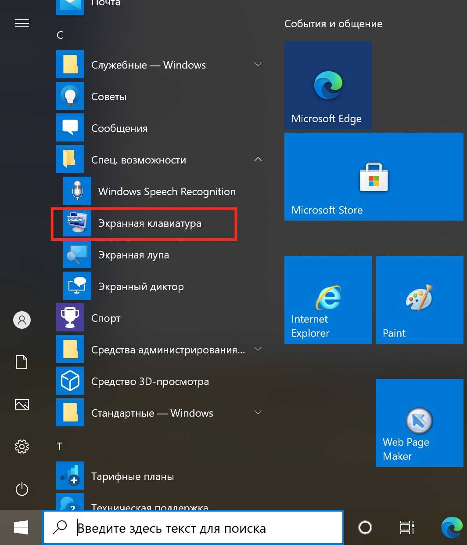Jump to letter С section header
The width and height of the screenshot is (467, 545).
click(60, 35)
